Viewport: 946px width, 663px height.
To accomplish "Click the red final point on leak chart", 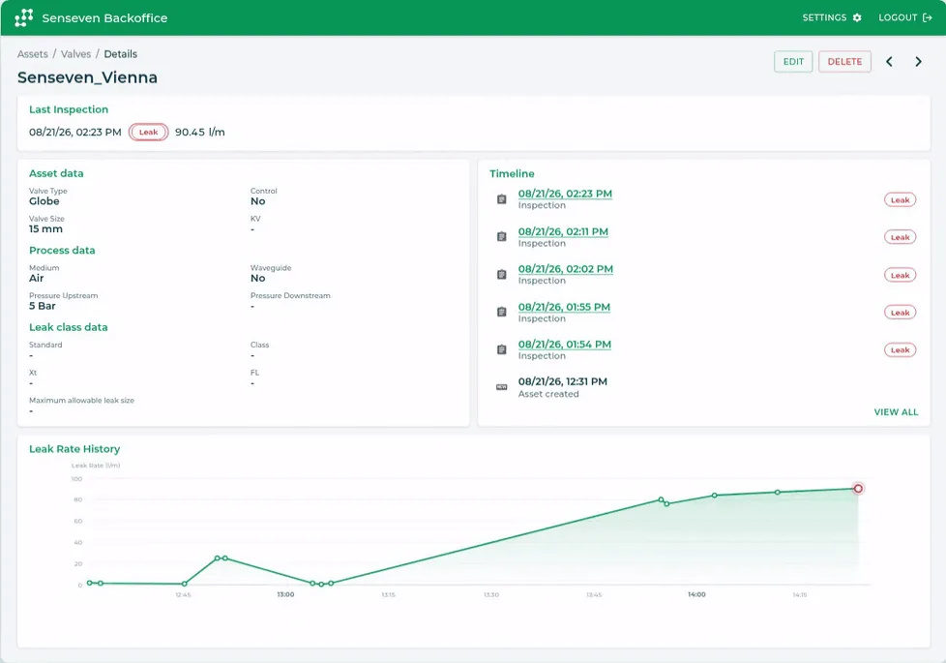I will pos(857,489).
